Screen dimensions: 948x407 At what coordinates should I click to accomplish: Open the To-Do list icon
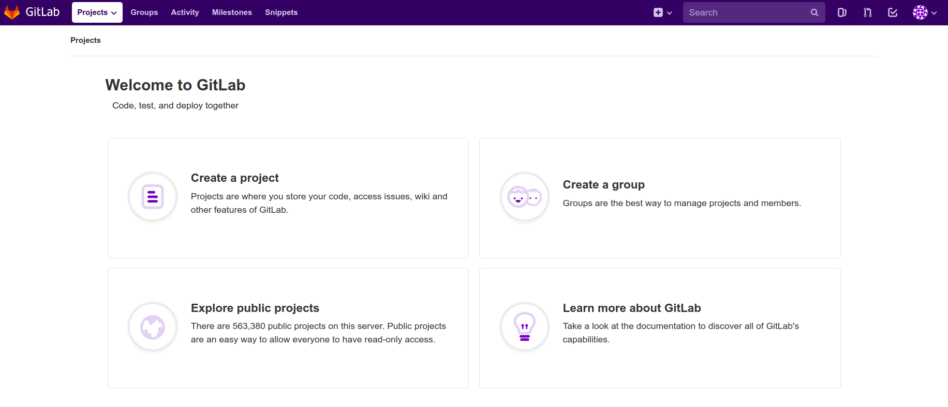tap(893, 12)
